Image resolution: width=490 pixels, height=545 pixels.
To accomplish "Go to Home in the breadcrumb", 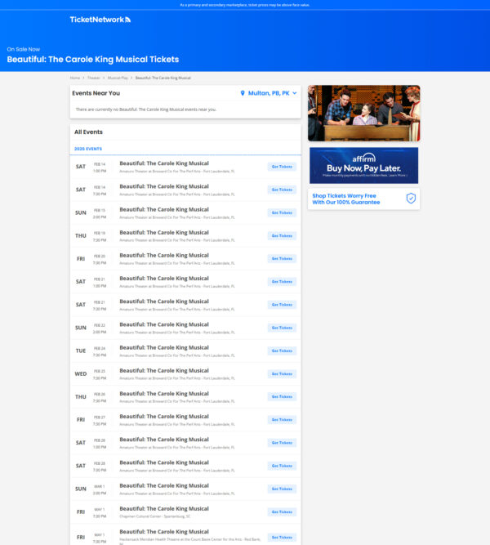I will [x=75, y=78].
